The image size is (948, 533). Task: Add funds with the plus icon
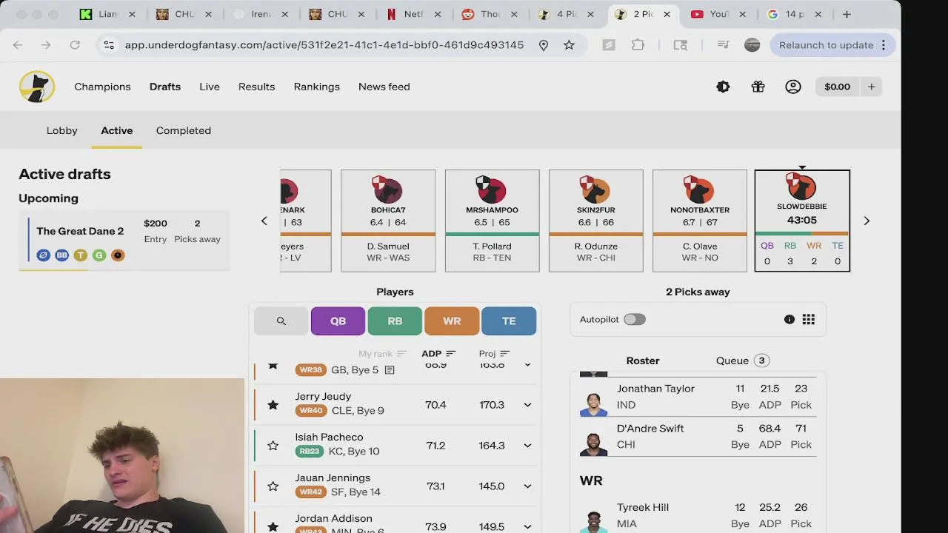(872, 87)
